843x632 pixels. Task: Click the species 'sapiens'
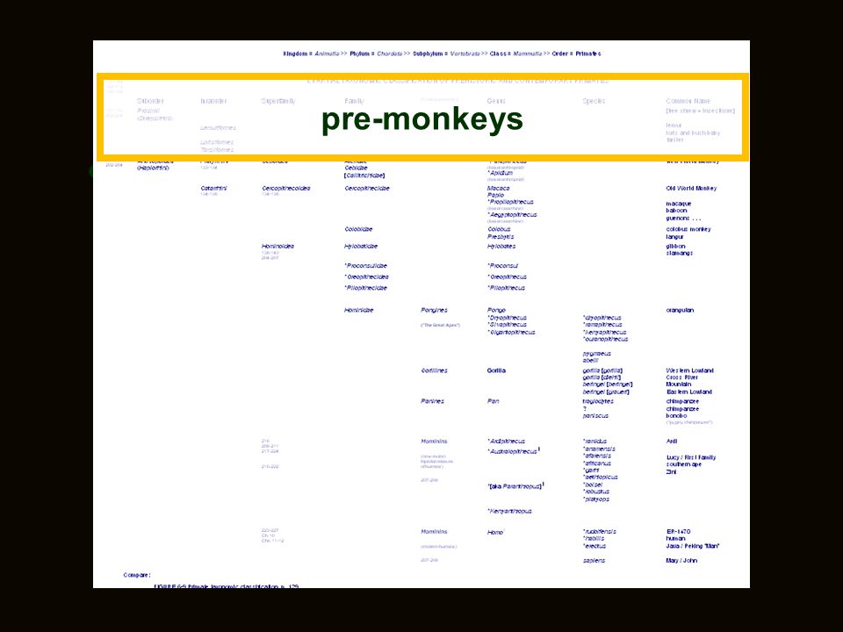pos(594,561)
